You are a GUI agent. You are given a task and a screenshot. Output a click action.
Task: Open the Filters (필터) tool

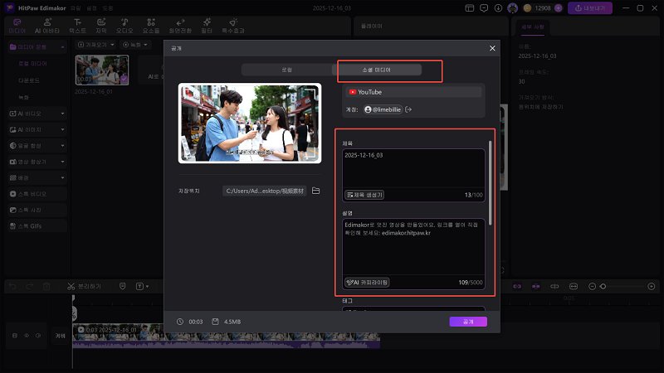click(207, 27)
